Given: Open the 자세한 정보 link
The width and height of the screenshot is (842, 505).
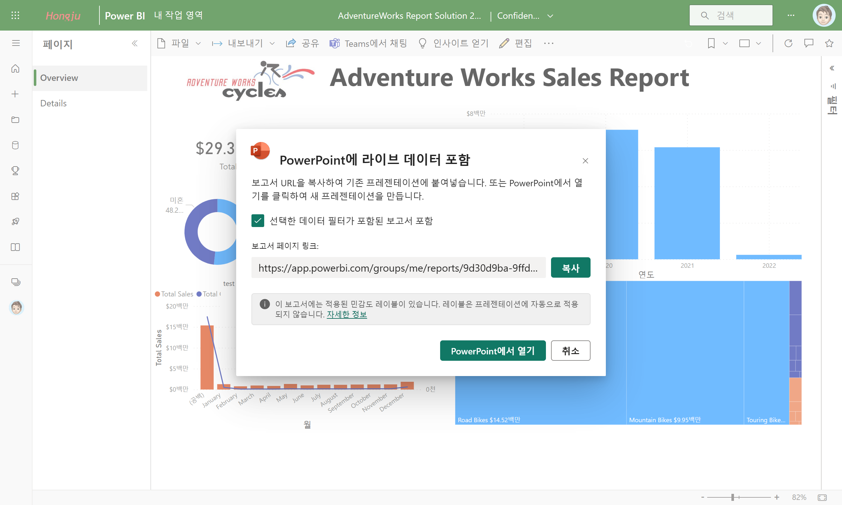Looking at the screenshot, I should tap(347, 314).
